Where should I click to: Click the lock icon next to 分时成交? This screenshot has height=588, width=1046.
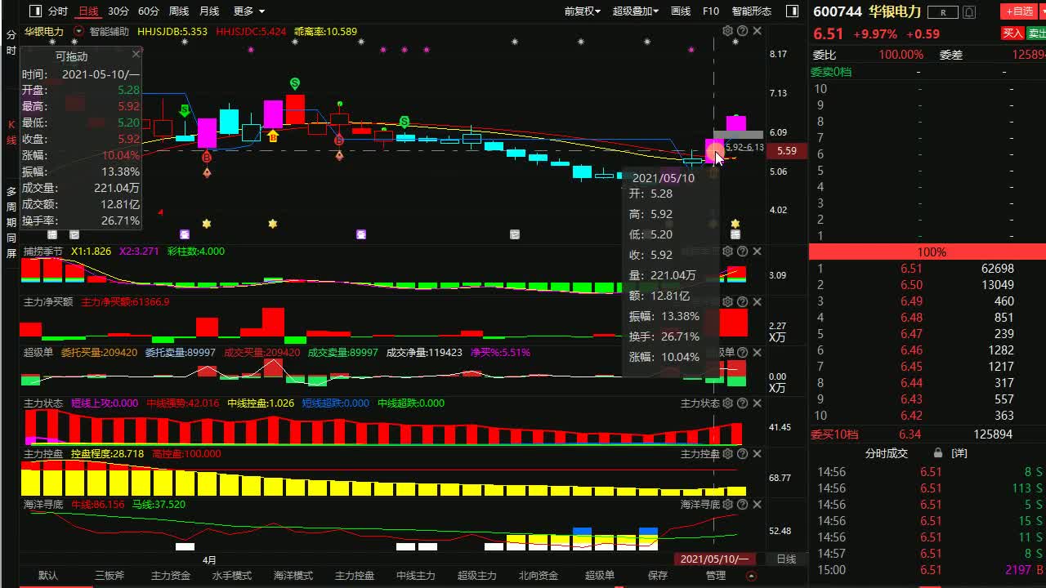938,452
